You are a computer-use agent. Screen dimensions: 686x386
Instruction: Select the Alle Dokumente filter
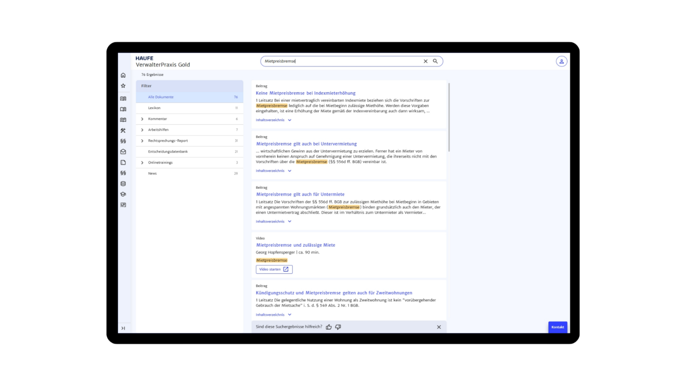tap(161, 97)
